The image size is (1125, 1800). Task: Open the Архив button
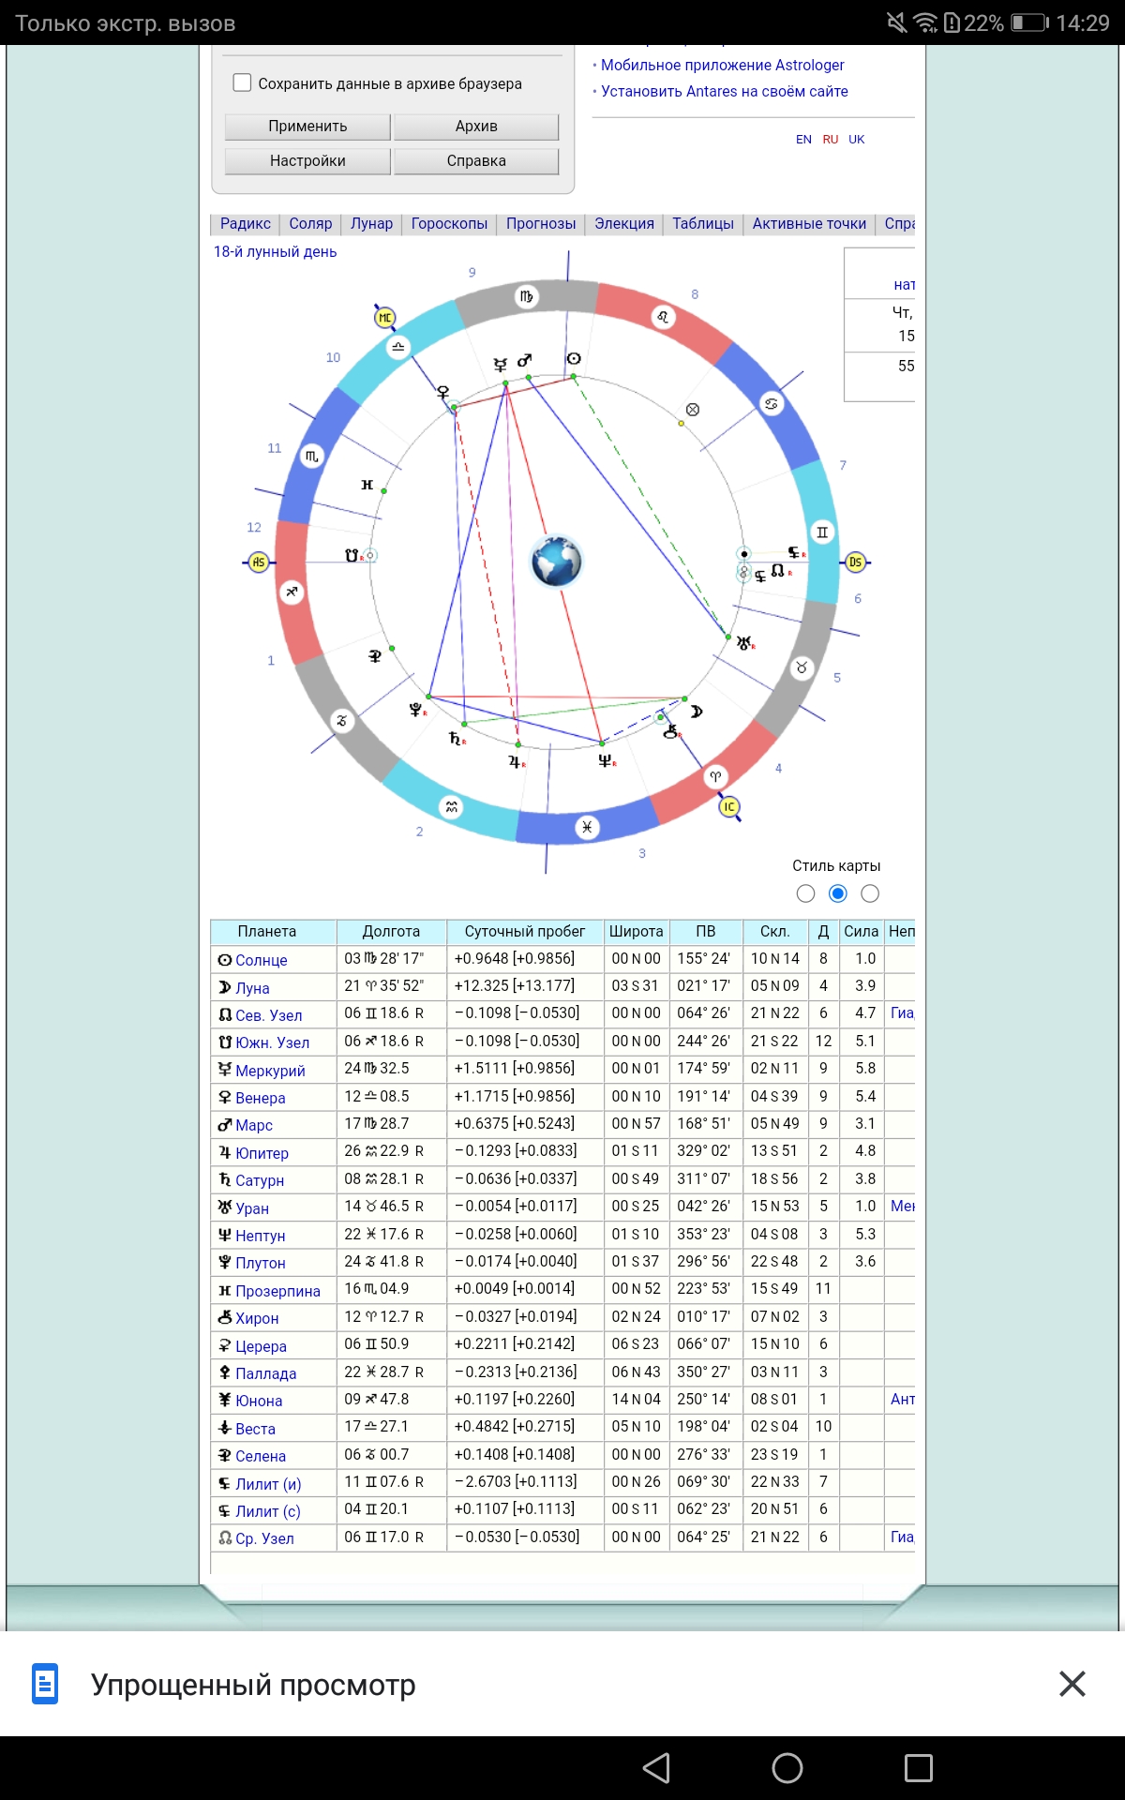[x=476, y=127]
